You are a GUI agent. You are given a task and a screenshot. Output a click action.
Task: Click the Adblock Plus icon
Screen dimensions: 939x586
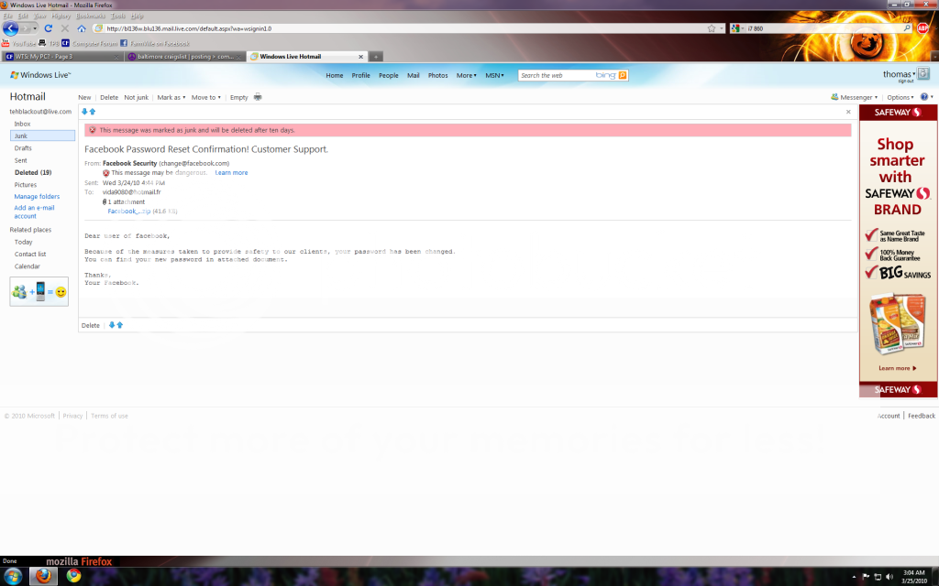coord(922,27)
